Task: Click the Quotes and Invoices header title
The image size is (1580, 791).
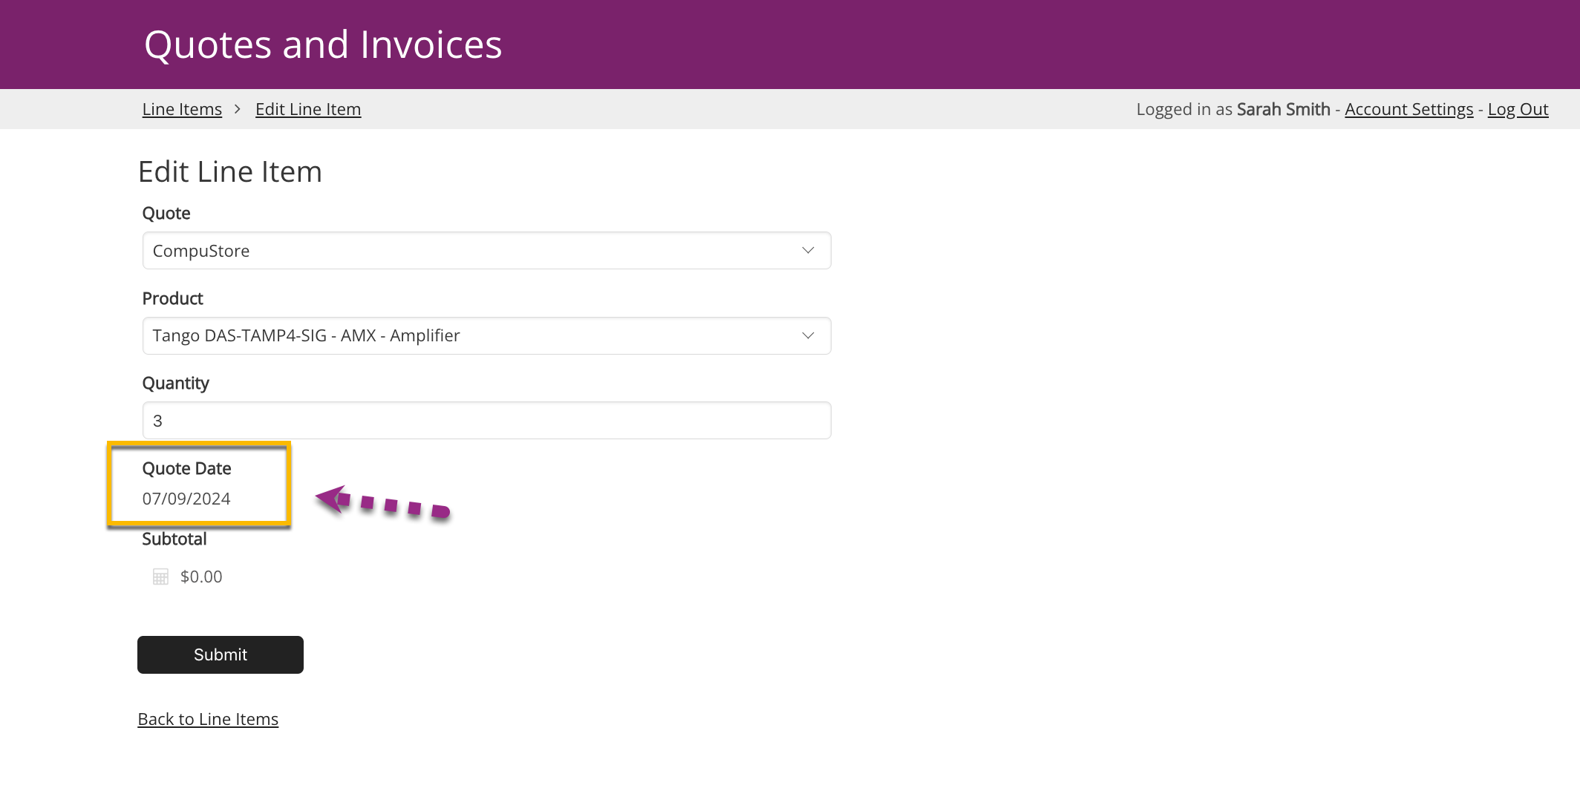Action: point(323,45)
